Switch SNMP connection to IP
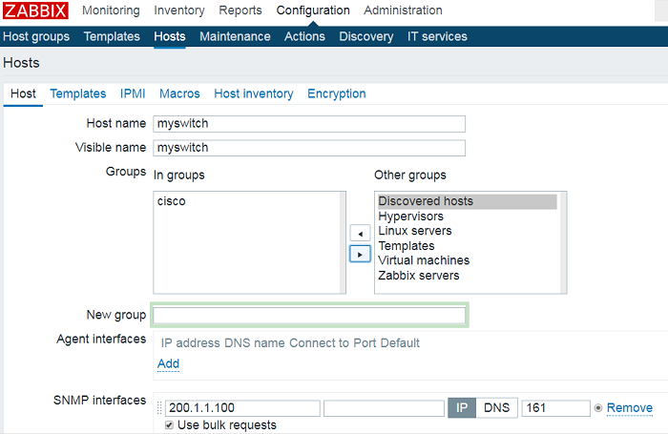668x434 pixels. click(x=462, y=408)
